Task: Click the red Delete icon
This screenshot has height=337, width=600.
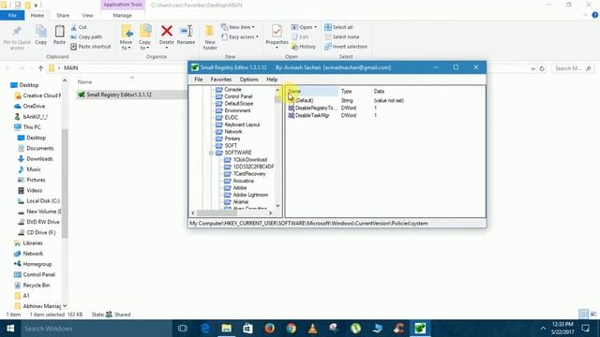Action: (167, 31)
